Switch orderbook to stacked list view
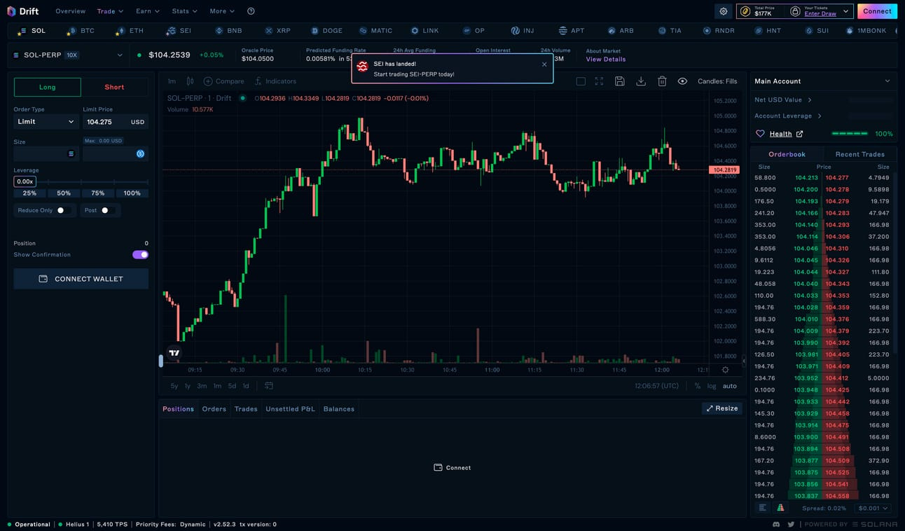The image size is (905, 531). click(x=763, y=508)
